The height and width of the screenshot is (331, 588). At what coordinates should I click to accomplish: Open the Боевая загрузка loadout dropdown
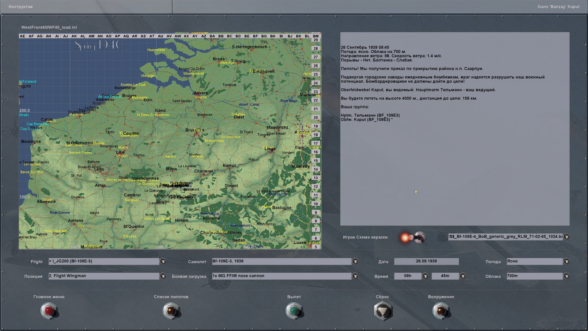[355, 276]
